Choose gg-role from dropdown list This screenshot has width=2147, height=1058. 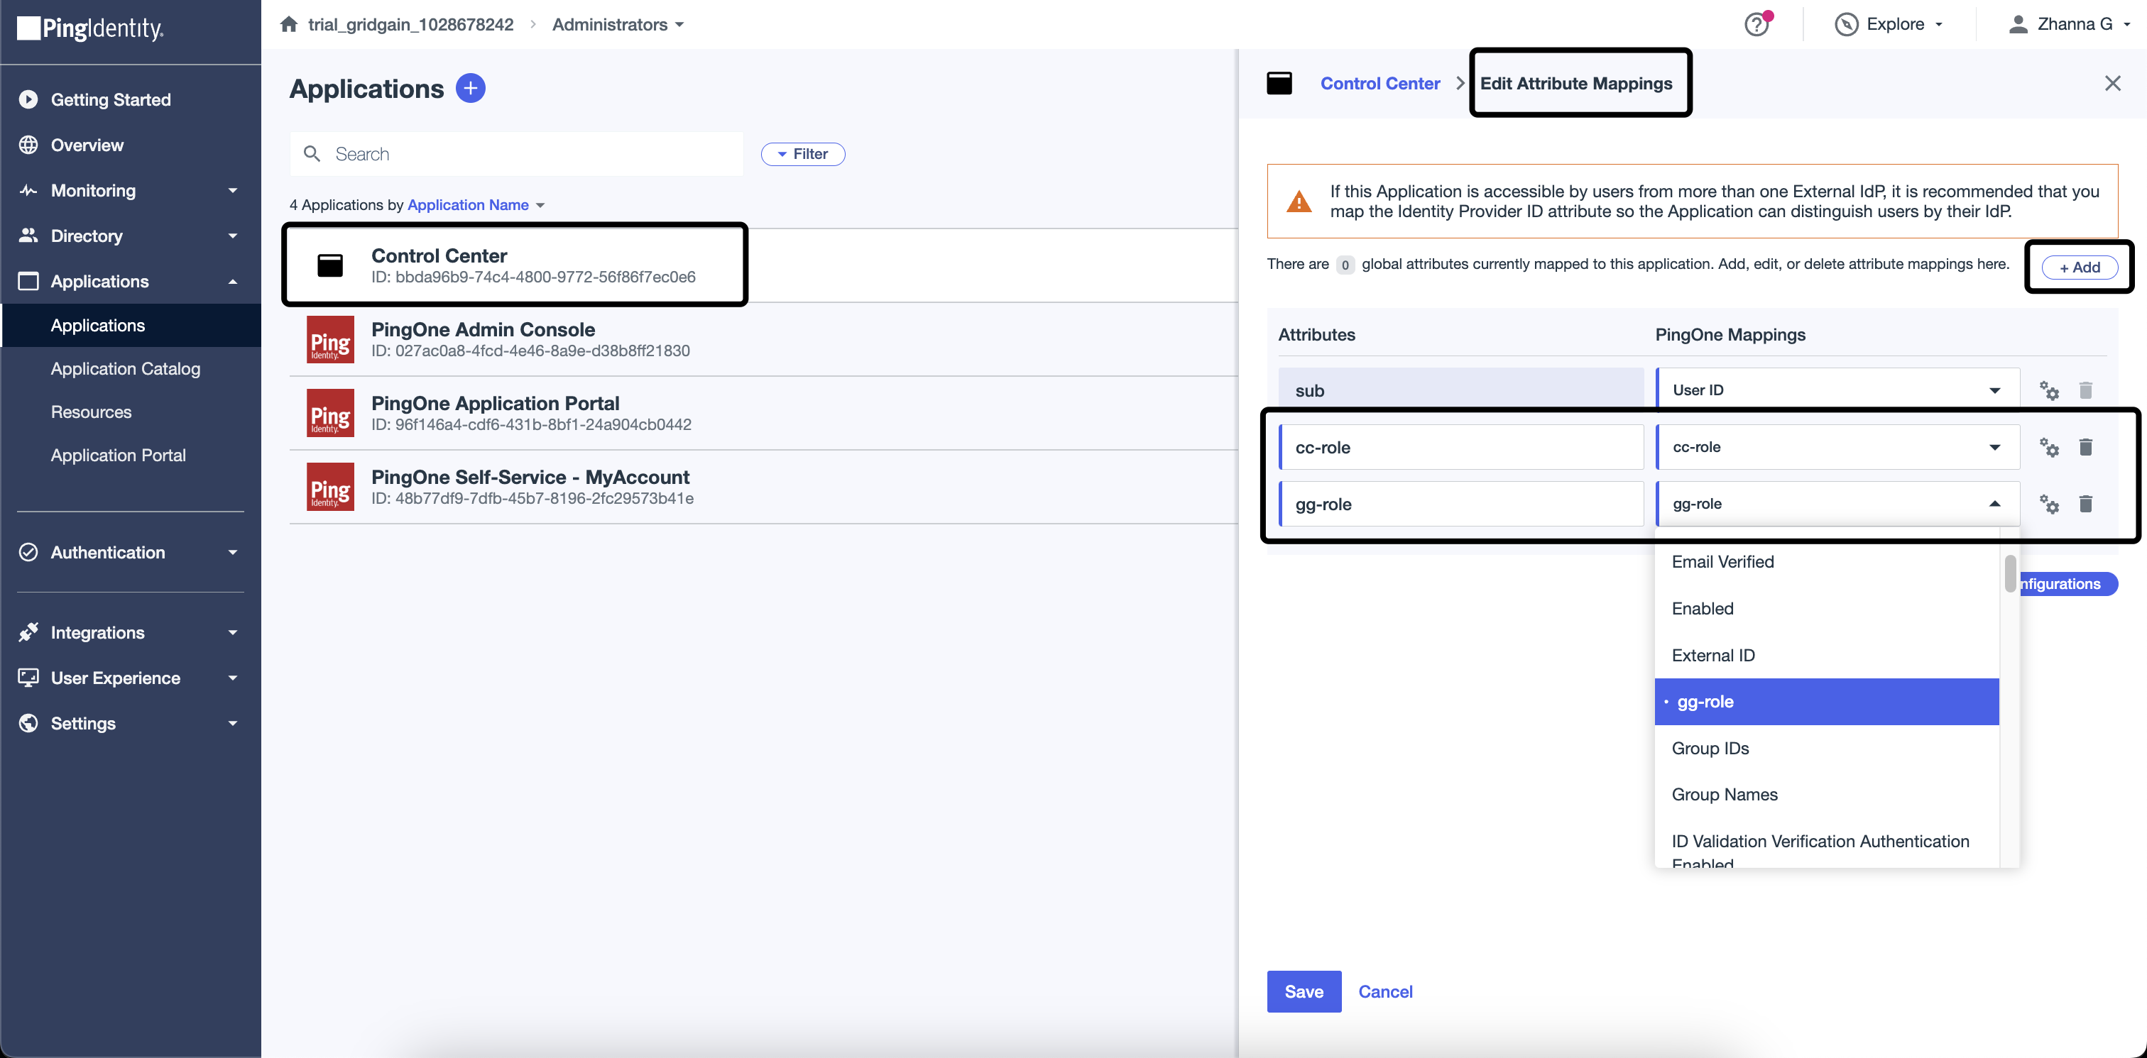coord(1826,702)
